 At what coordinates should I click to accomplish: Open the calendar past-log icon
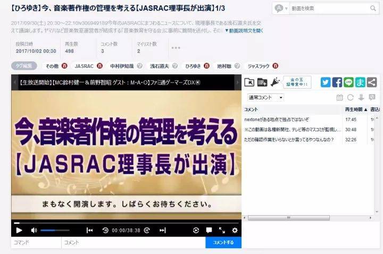(x=339, y=97)
